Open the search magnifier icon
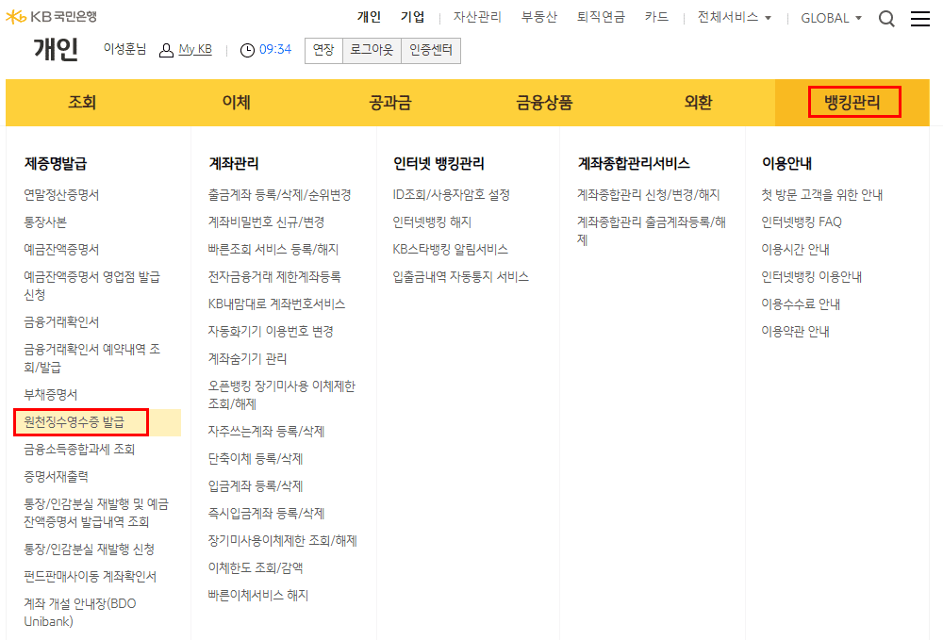Viewport: 943px width, 640px height. (886, 17)
